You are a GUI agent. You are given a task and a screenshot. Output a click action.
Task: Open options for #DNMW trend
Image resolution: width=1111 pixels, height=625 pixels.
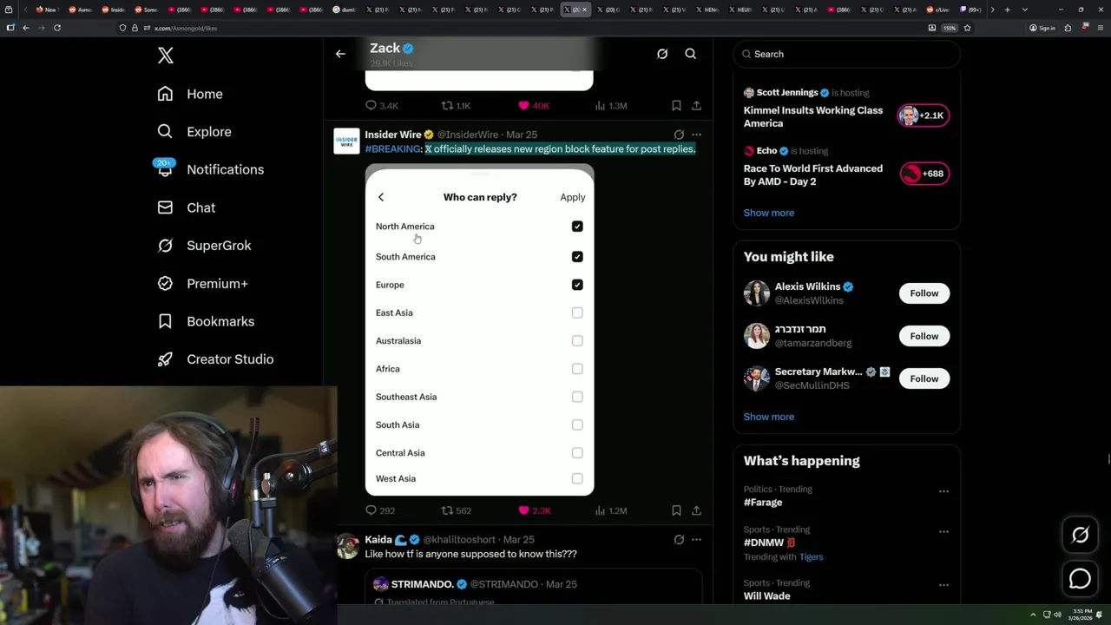click(x=943, y=531)
